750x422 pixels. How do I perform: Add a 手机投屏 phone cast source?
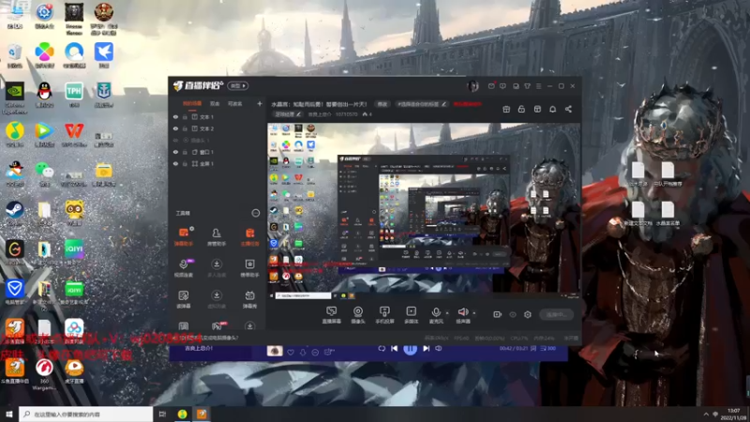384,315
